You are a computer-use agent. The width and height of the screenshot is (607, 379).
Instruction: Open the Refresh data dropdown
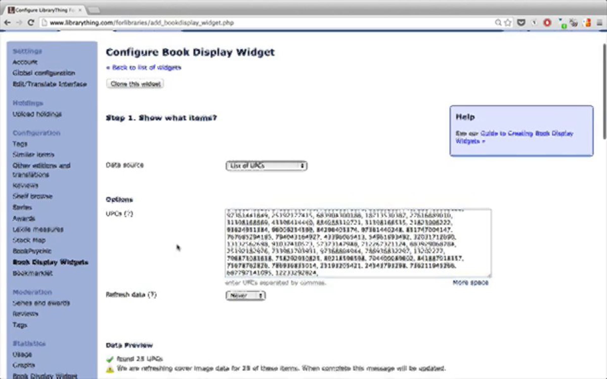click(246, 295)
